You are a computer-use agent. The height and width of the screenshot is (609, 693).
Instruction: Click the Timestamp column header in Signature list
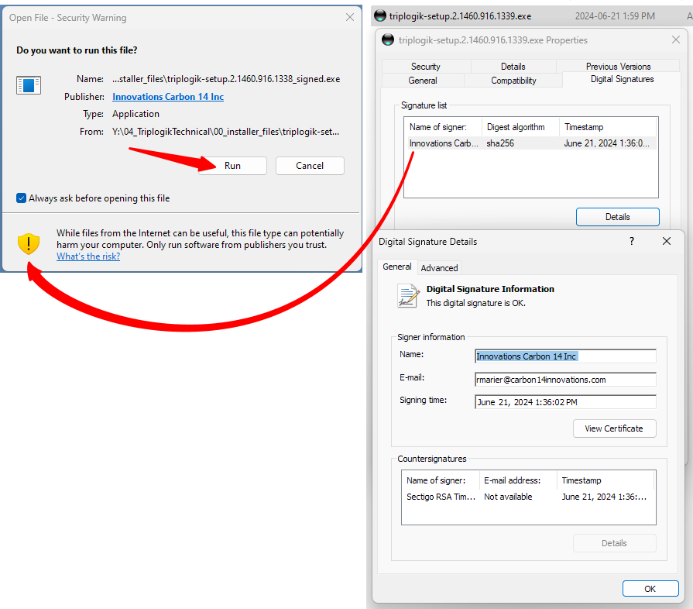tap(608, 127)
